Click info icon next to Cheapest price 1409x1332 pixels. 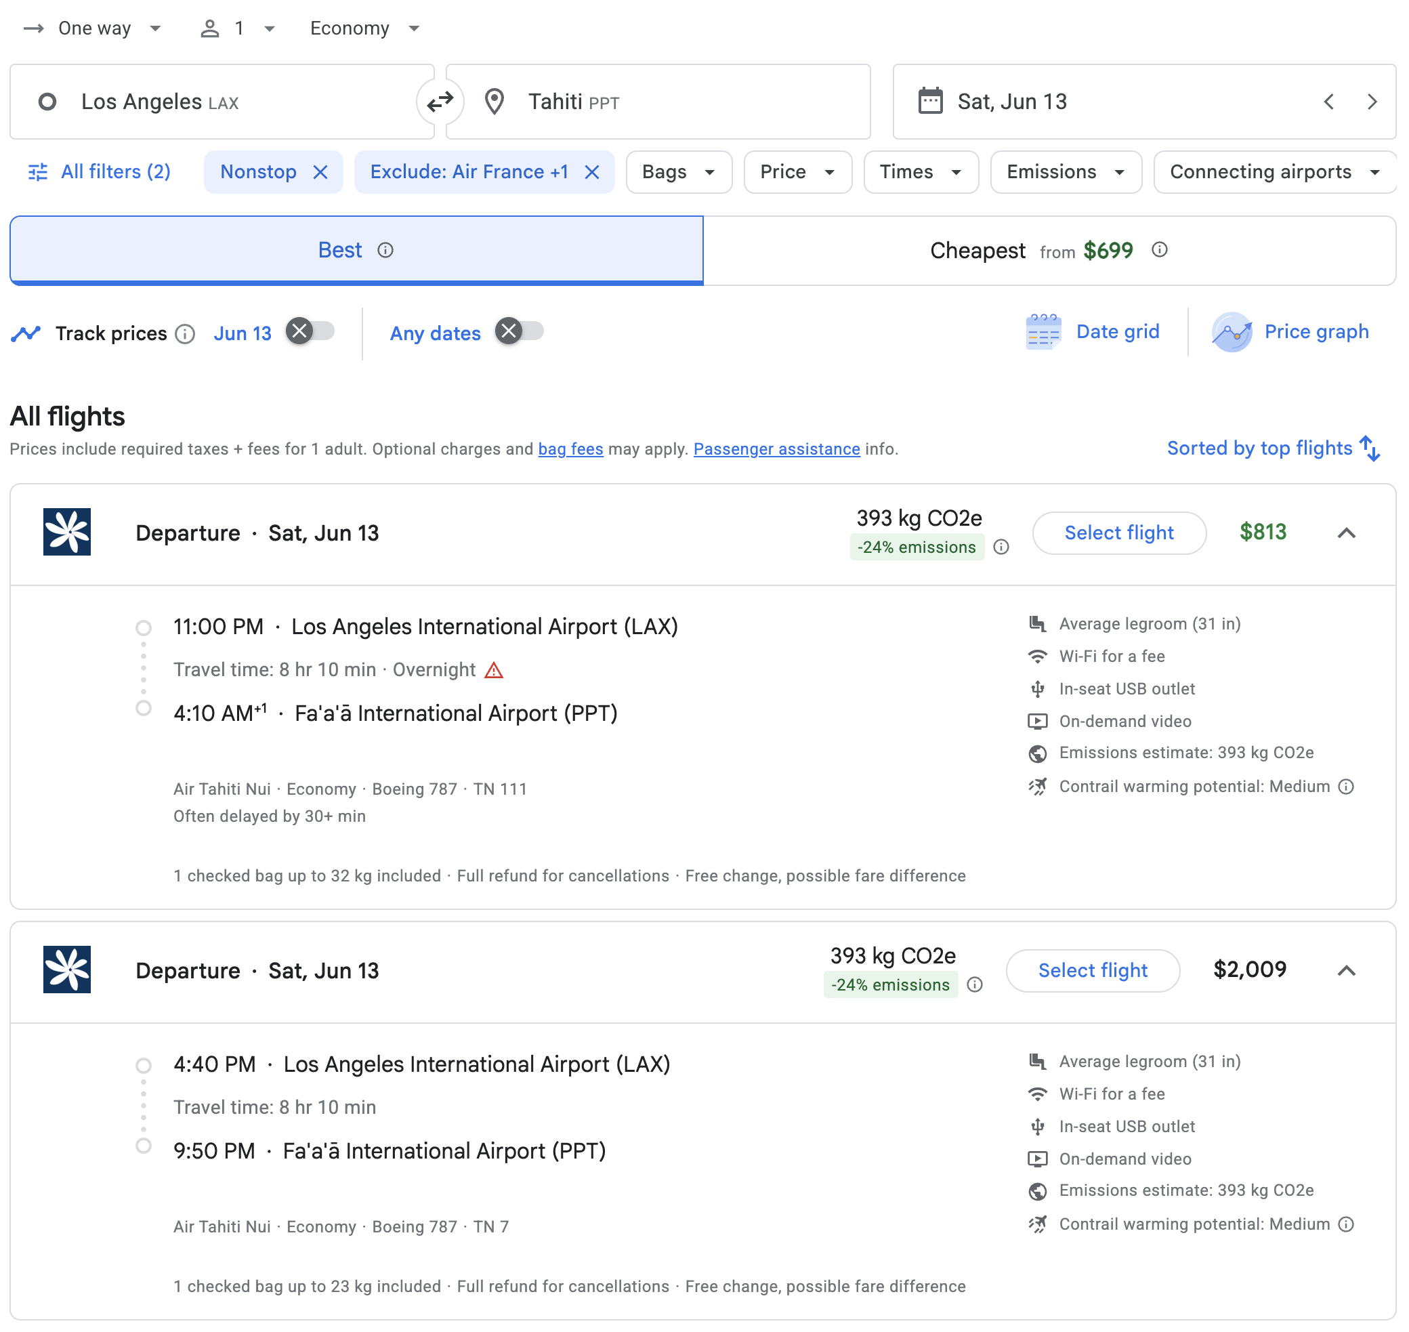[x=1159, y=250]
